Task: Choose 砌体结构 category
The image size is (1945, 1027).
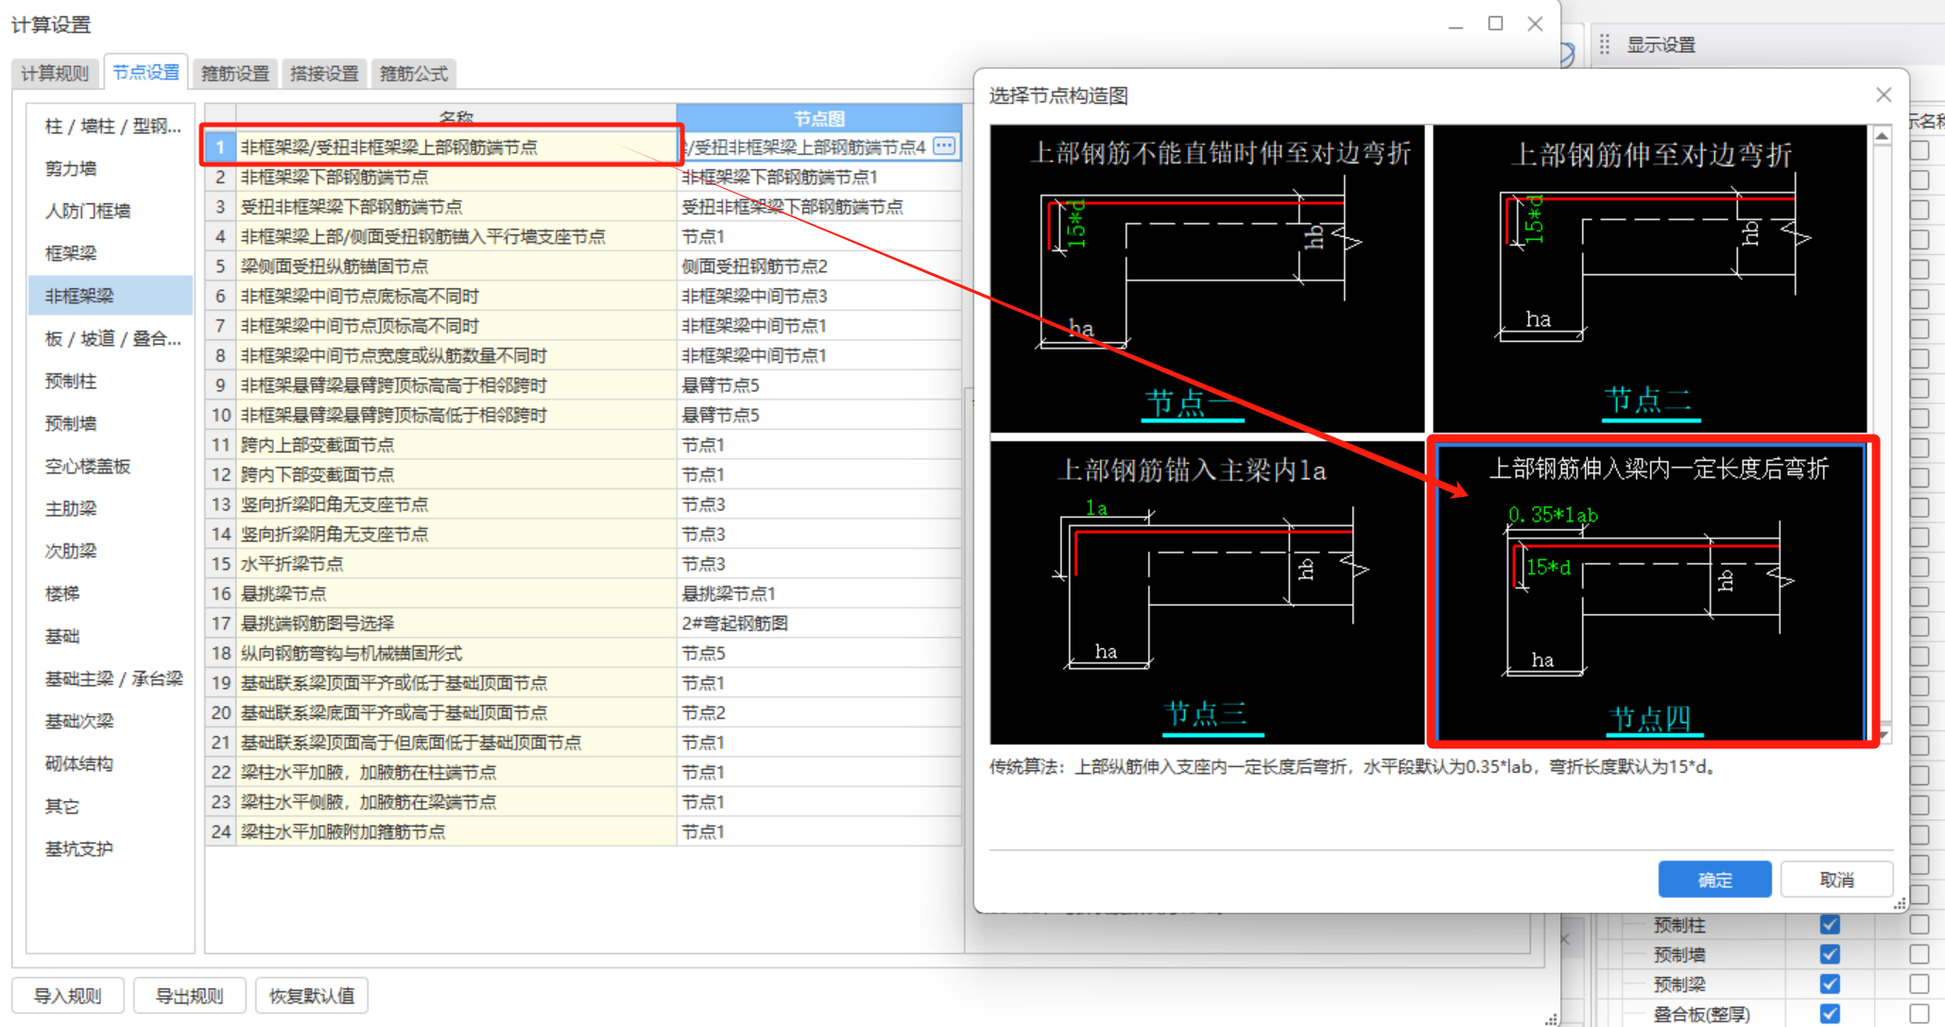Action: coord(112,763)
